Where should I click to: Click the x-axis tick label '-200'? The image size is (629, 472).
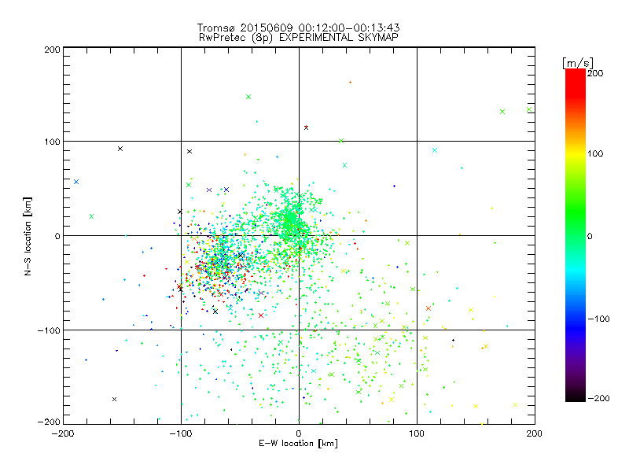click(x=63, y=433)
